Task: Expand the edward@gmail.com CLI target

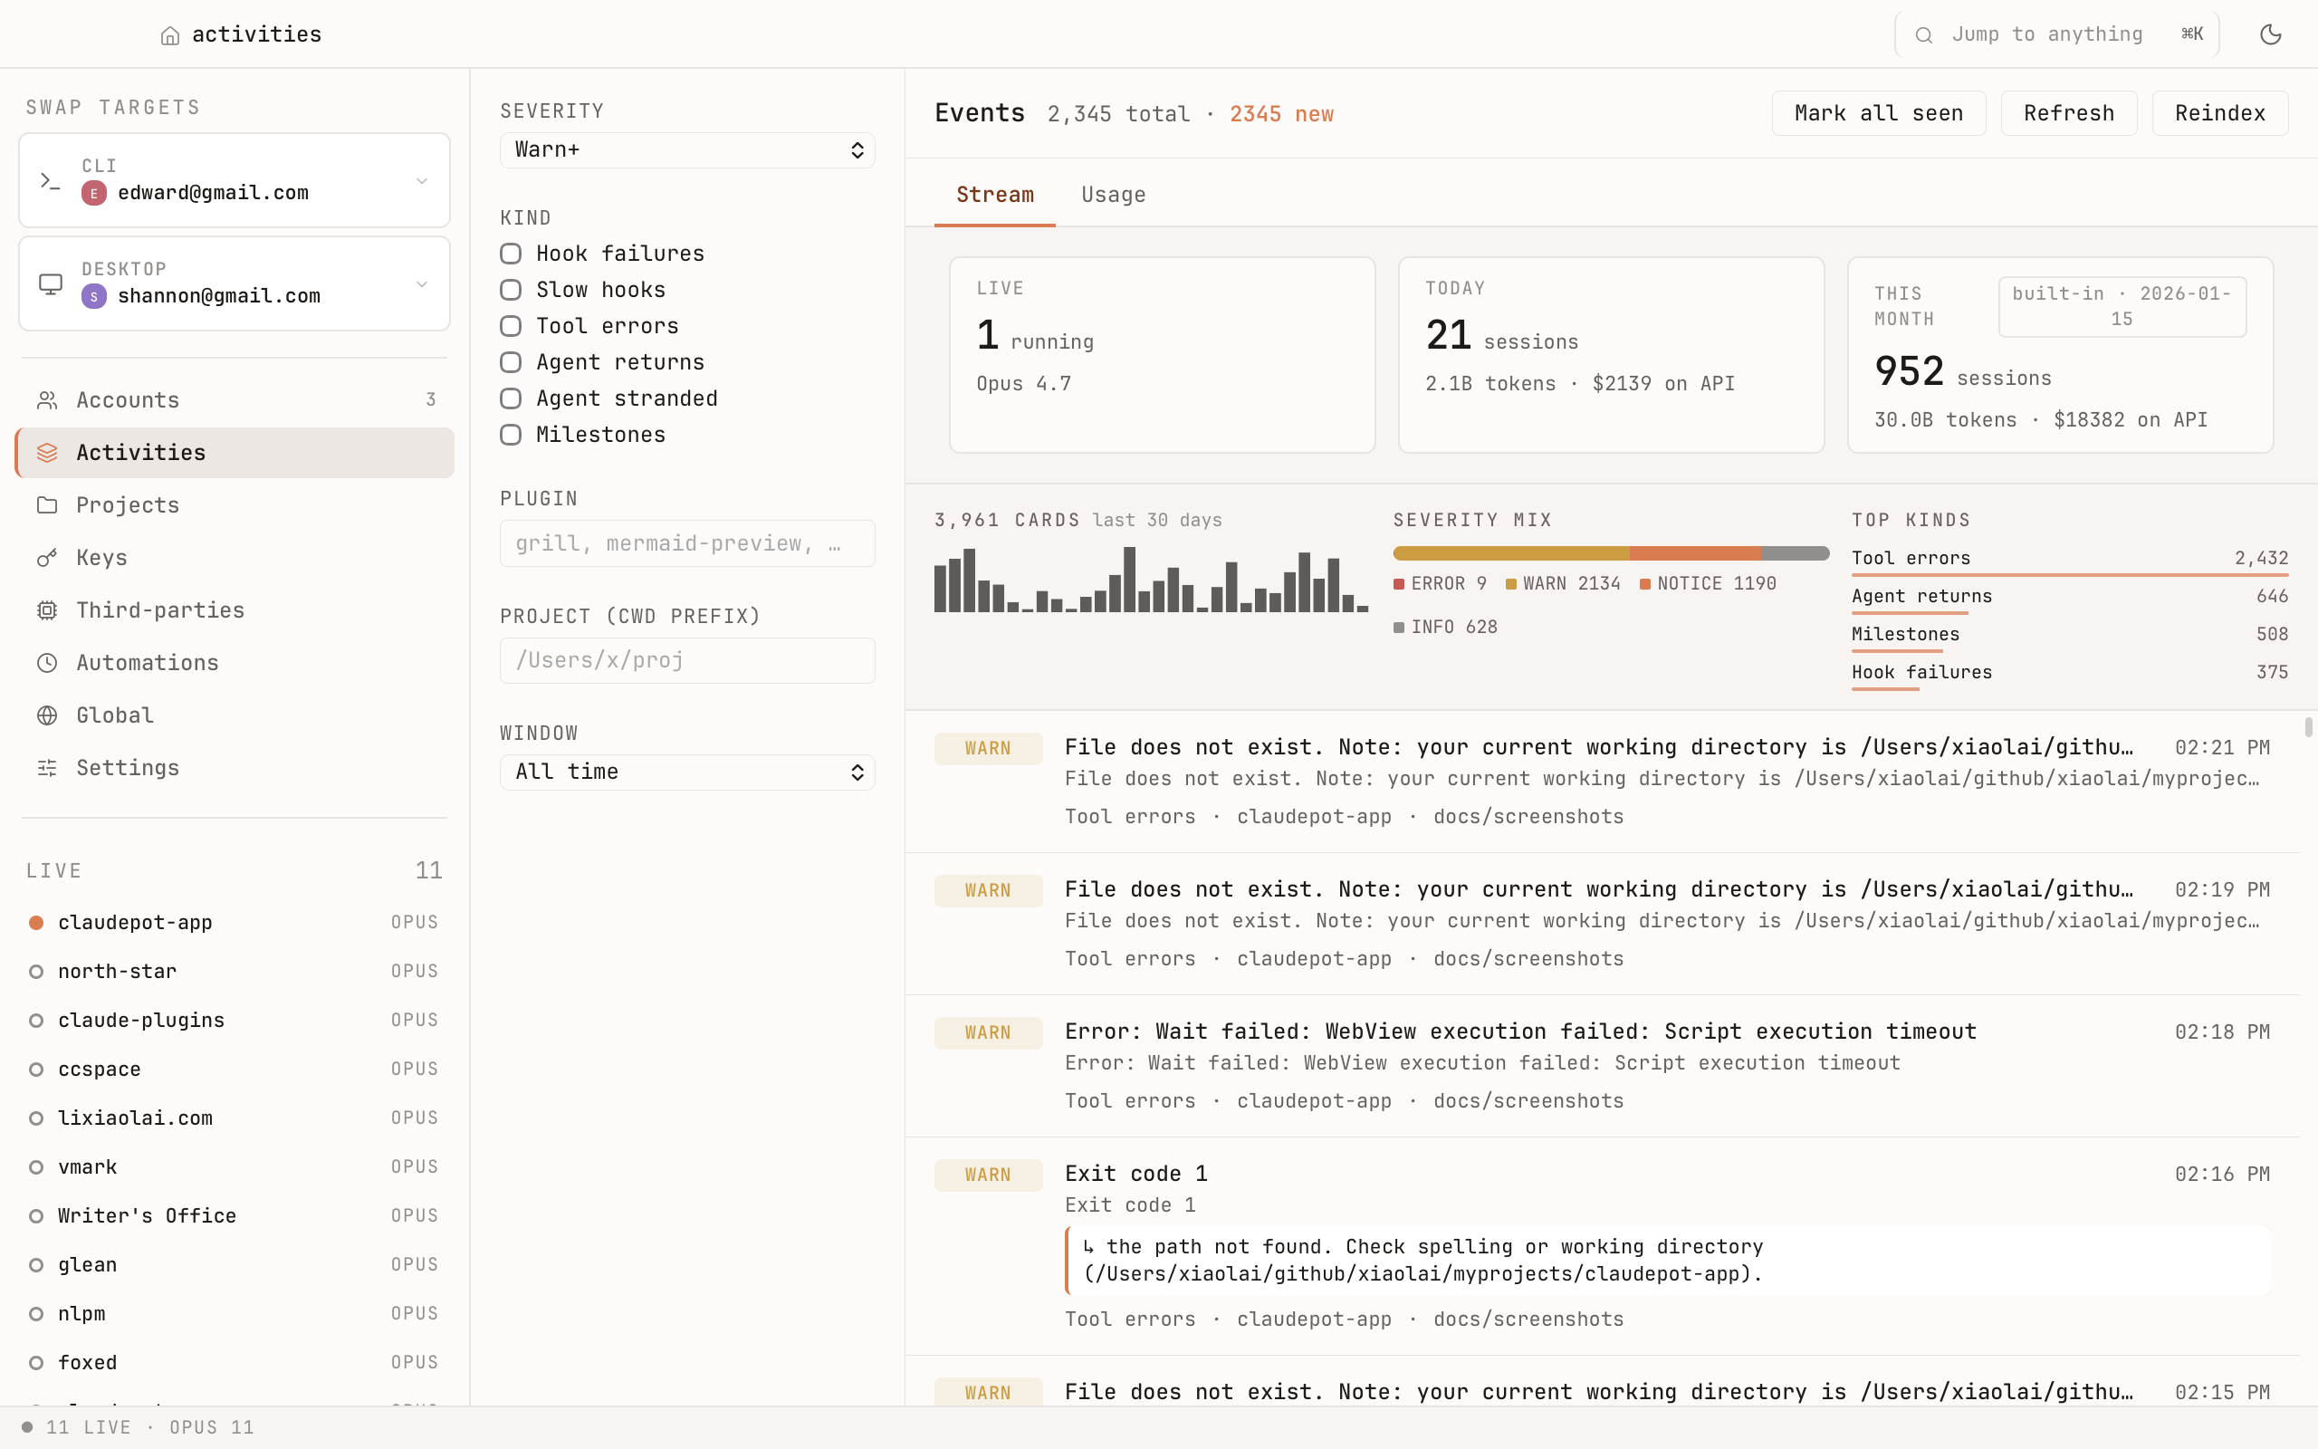Action: click(421, 180)
